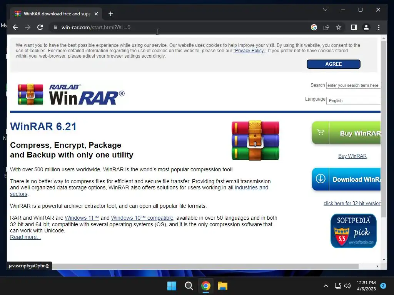The image size is (394, 295).
Task: Open the clock showing 12:31 PM
Action: (366, 286)
